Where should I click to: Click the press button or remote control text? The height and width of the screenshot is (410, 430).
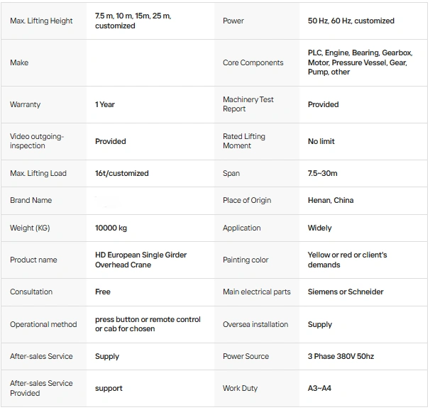click(148, 324)
